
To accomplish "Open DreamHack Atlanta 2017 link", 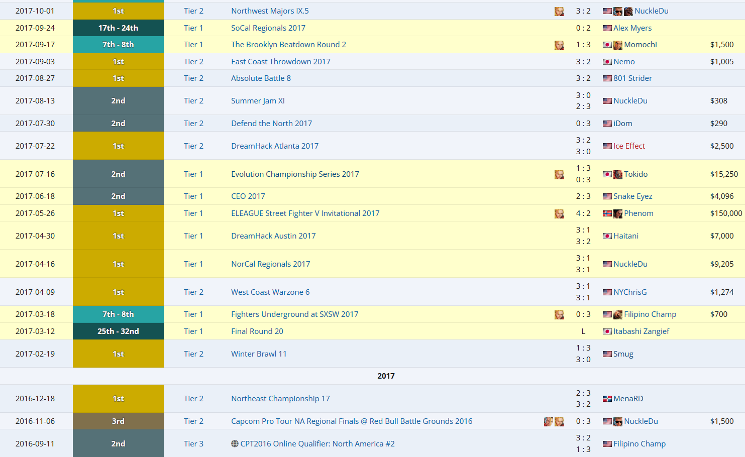I will (275, 146).
